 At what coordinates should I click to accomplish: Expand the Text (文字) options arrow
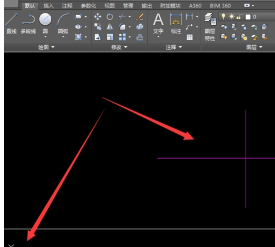point(159,36)
